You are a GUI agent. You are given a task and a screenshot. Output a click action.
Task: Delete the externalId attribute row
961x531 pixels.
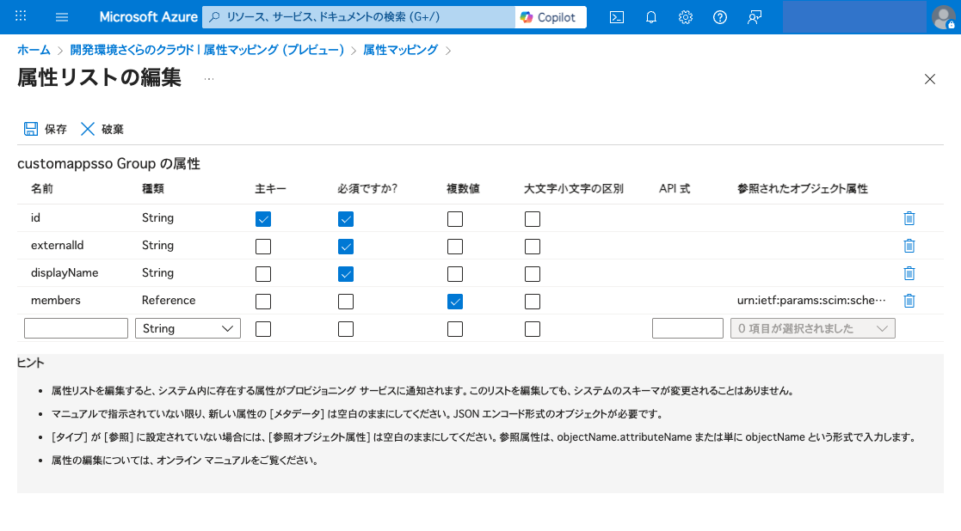909,246
